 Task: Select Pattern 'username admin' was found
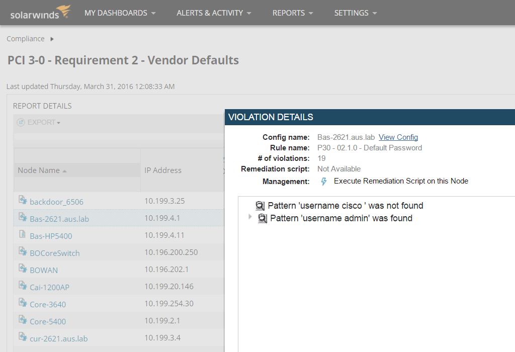click(341, 218)
